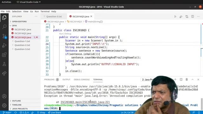Open the File menu
This screenshot has height=114, width=203.
coord(3,11)
